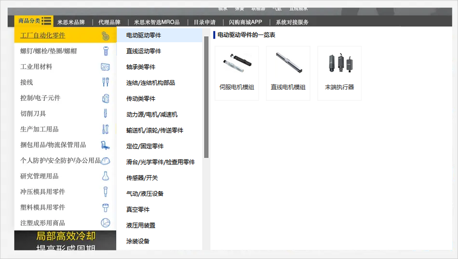The width and height of the screenshot is (458, 259).
Task: Click the wrench icon beside 生产加工用品
Action: click(x=106, y=129)
